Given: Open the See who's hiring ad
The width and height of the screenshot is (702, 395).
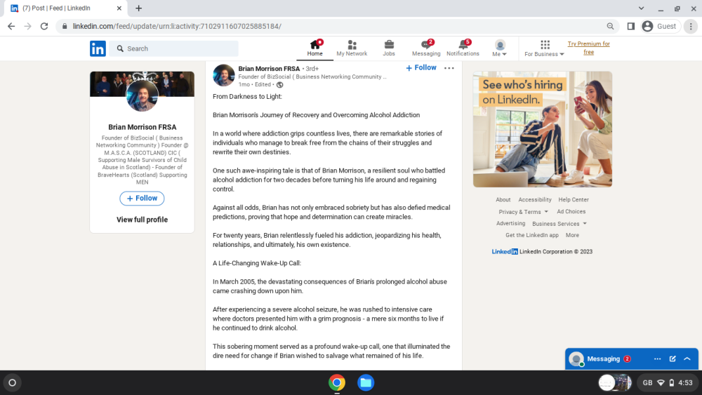Looking at the screenshot, I should 542,129.
